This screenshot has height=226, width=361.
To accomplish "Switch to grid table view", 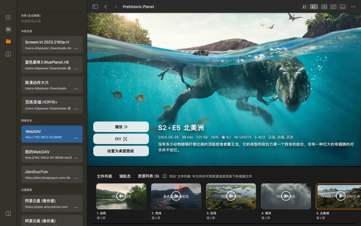I will click(324, 7).
